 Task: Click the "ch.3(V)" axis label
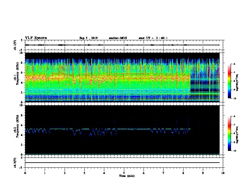(x=15, y=163)
